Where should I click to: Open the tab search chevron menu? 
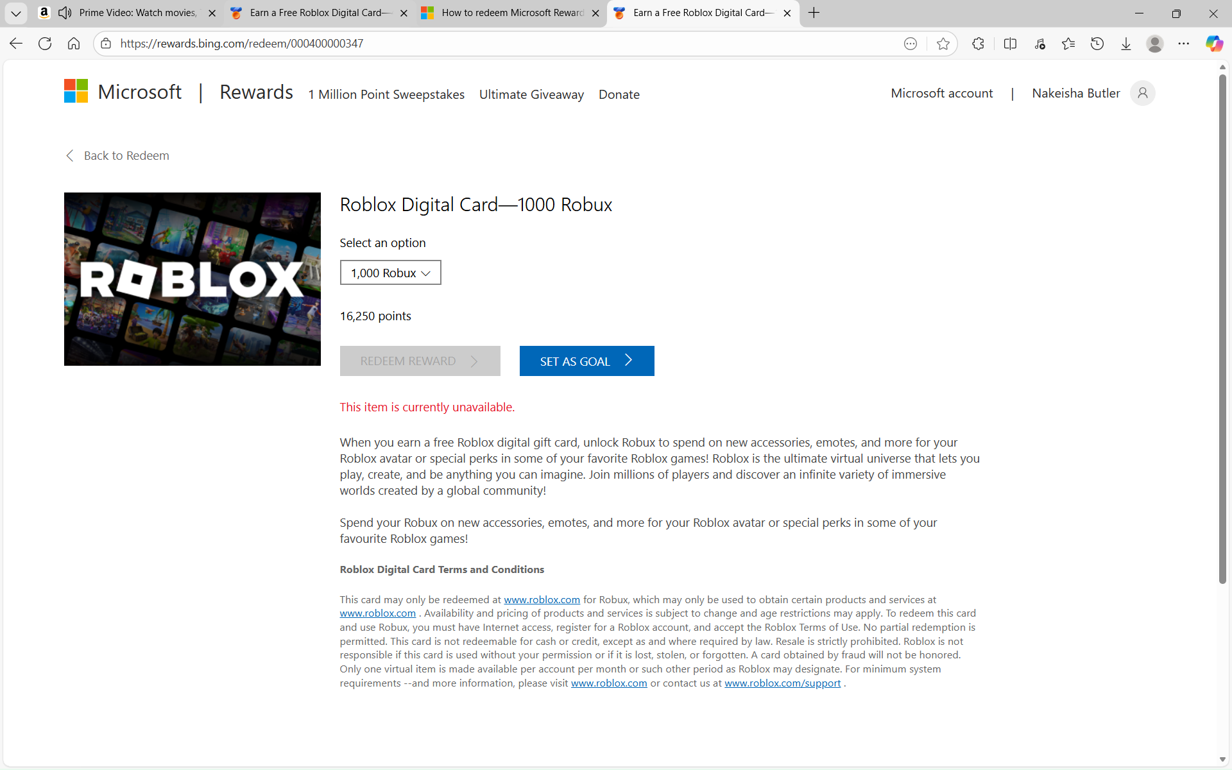pyautogui.click(x=16, y=13)
